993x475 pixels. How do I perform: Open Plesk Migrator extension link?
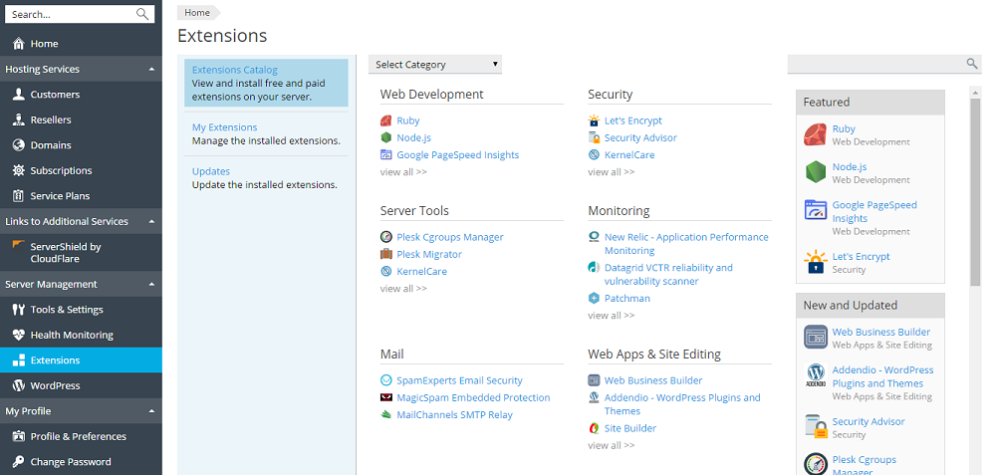429,254
